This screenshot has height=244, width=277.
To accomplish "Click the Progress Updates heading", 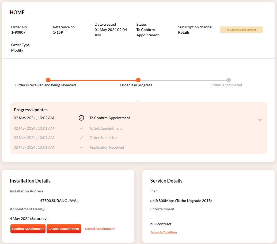I will pos(31,110).
